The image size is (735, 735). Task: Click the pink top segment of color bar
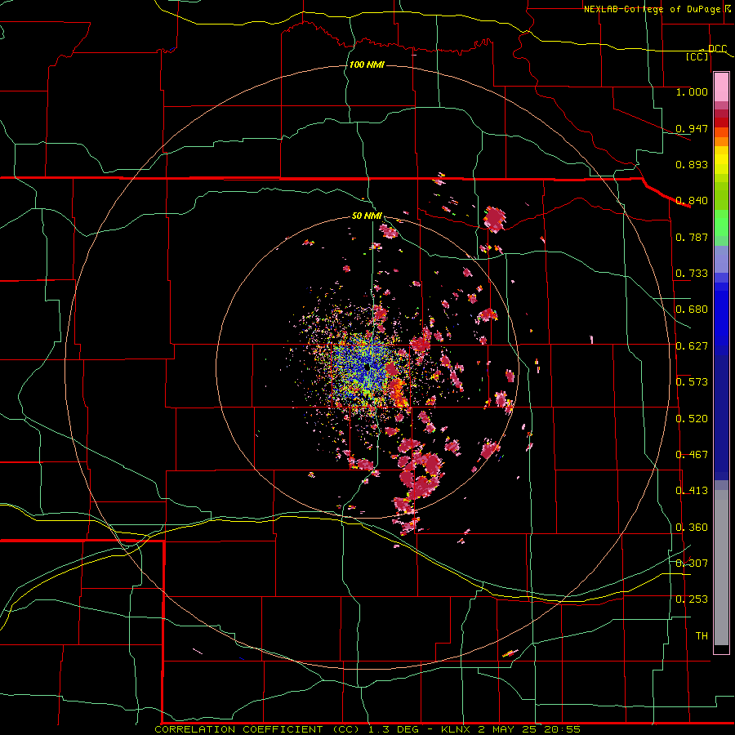point(721,87)
